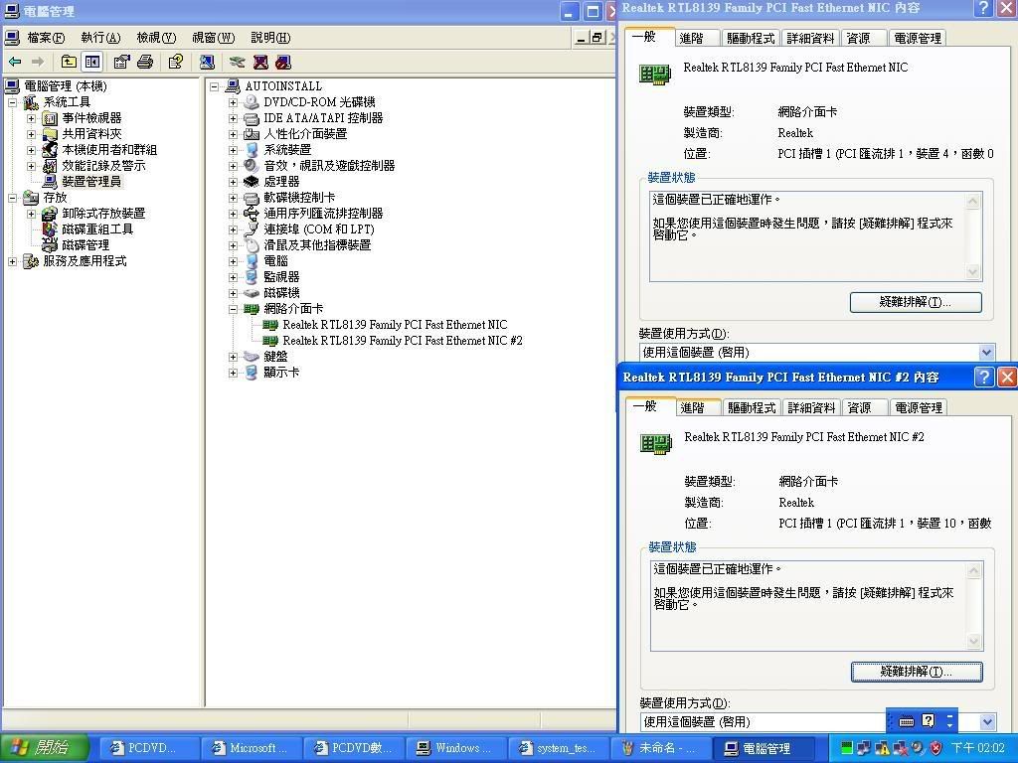This screenshot has height=763, width=1018.
Task: Click 疑難排解(T)... in NIC #2 dialog
Action: tap(916, 672)
